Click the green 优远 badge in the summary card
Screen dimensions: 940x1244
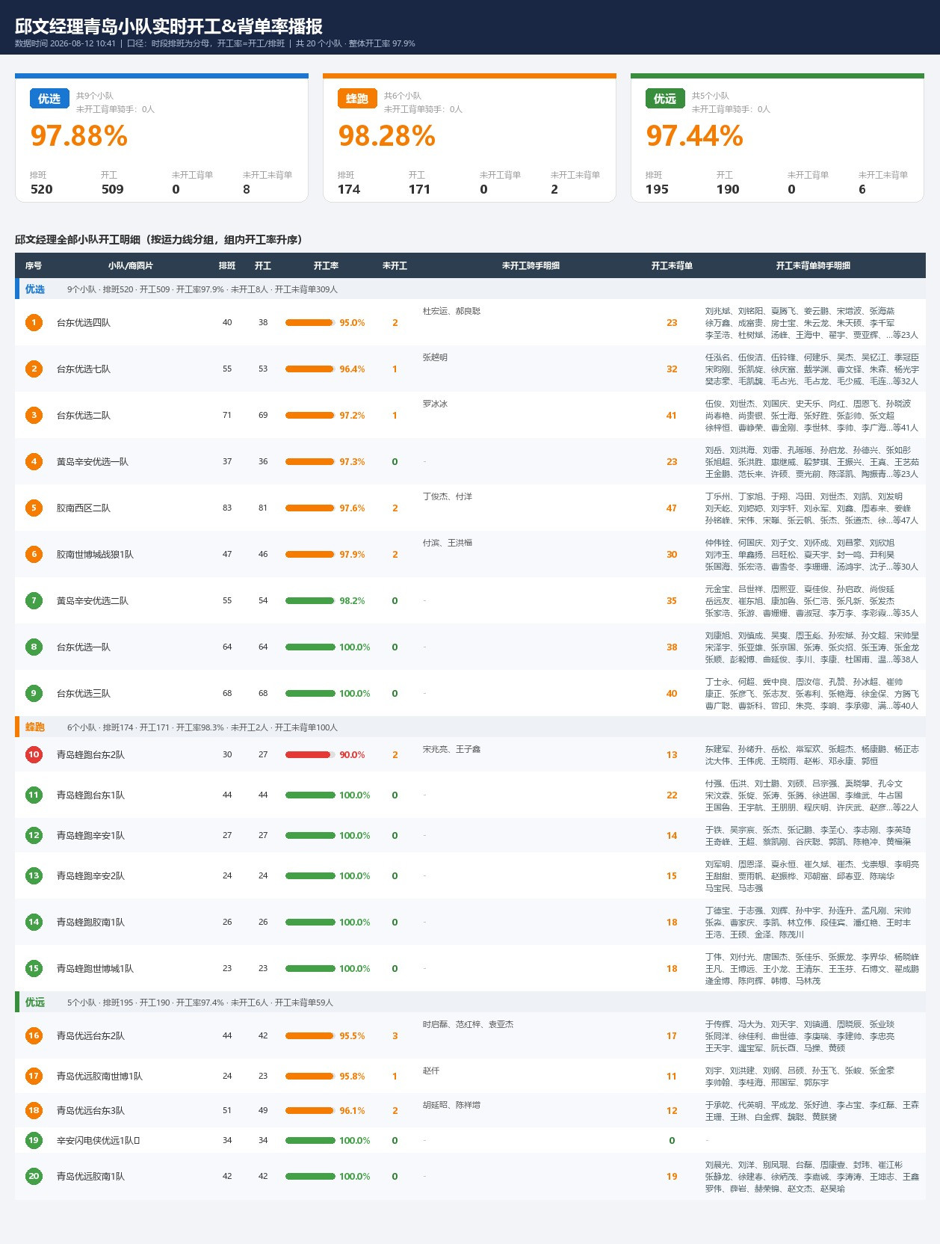pos(665,99)
